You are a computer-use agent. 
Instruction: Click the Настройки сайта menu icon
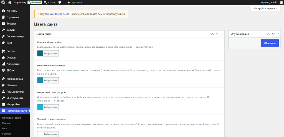click(x=3, y=111)
